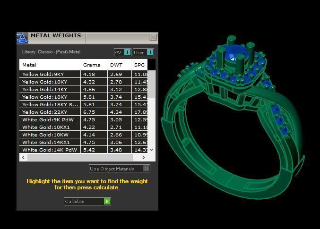The height and width of the screenshot is (229, 320).
Task: Click the Library: Classic - (Fast)-Metal label
Action: click(x=51, y=52)
